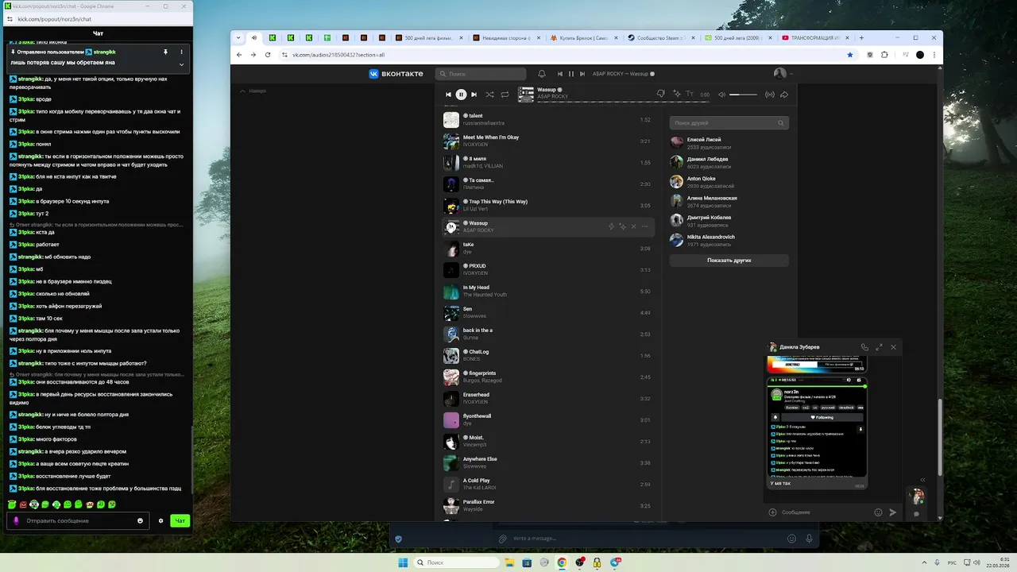This screenshot has height=572, width=1017.
Task: Focus Отправить сообщение field in Kick chat
Action: [78, 521]
